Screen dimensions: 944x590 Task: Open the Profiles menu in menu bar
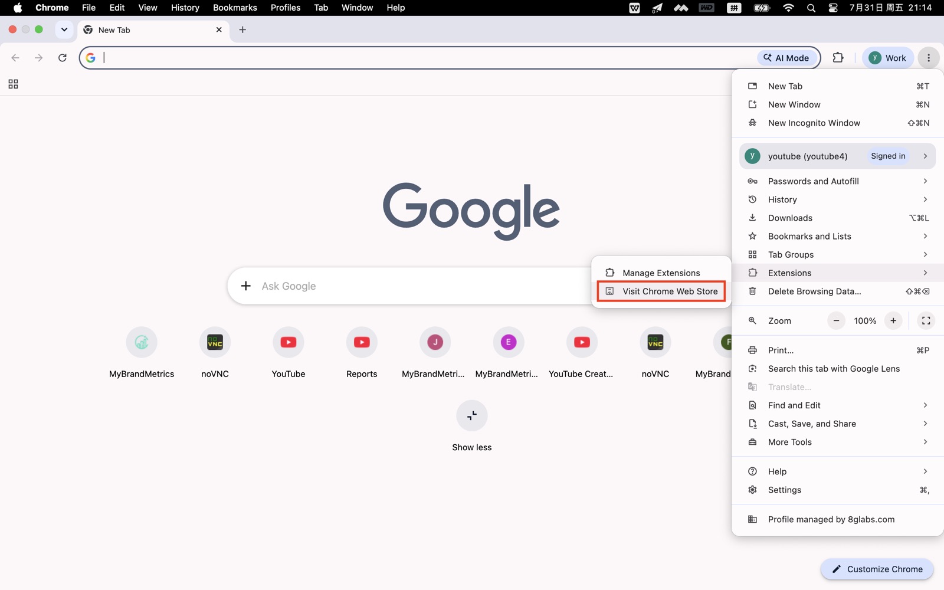tap(286, 8)
